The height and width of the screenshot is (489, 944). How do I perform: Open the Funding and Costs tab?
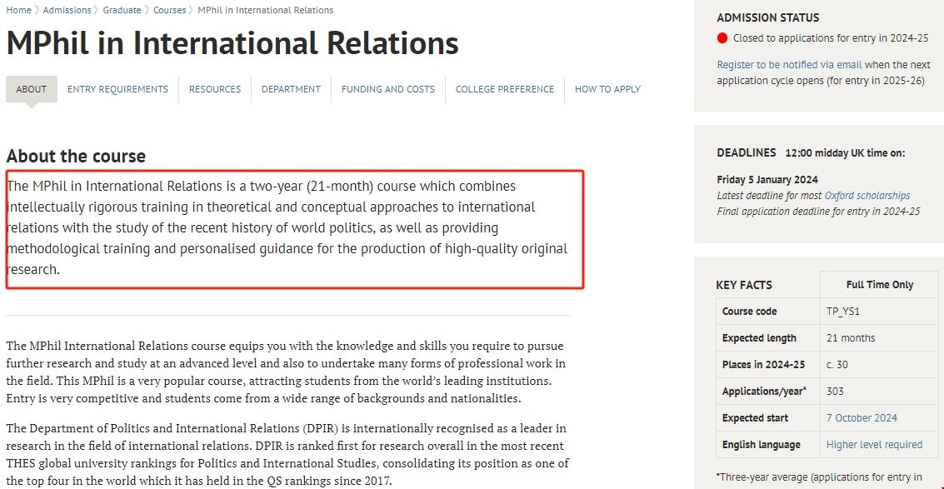(x=387, y=89)
